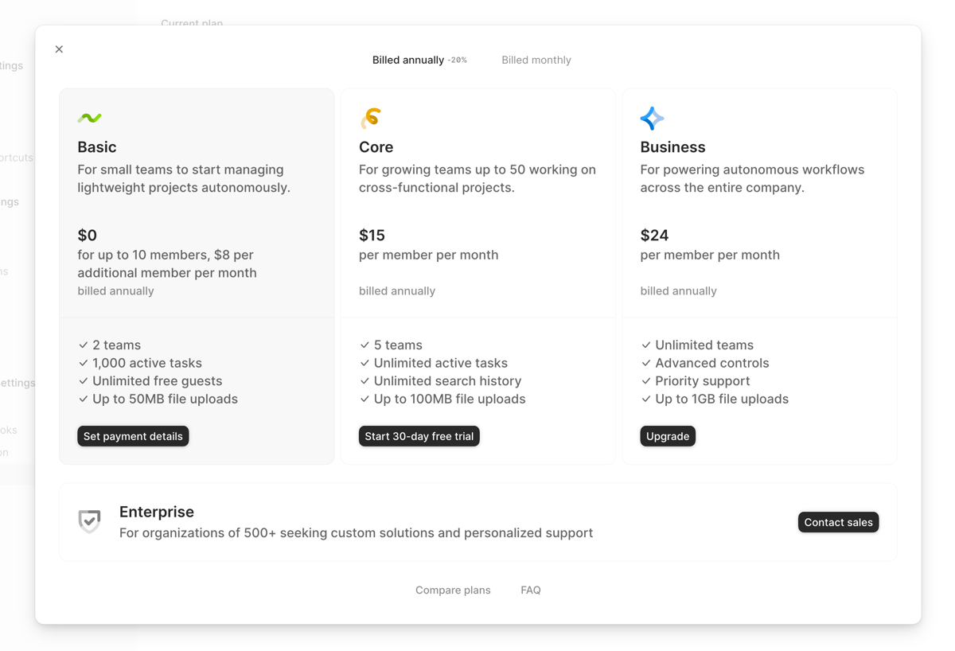
Task: Click the Upgrade button for Business
Action: [x=668, y=436]
